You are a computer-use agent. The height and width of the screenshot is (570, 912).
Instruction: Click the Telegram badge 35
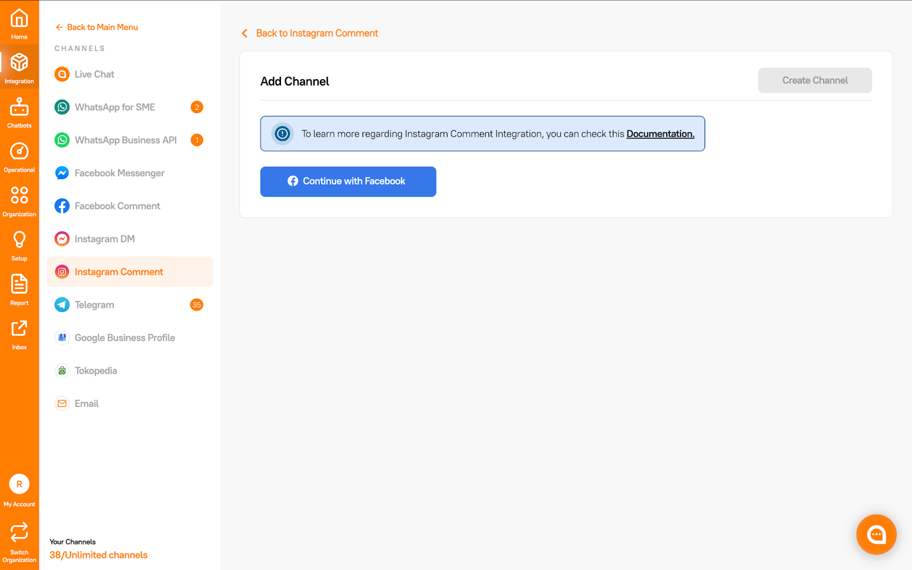[197, 305]
